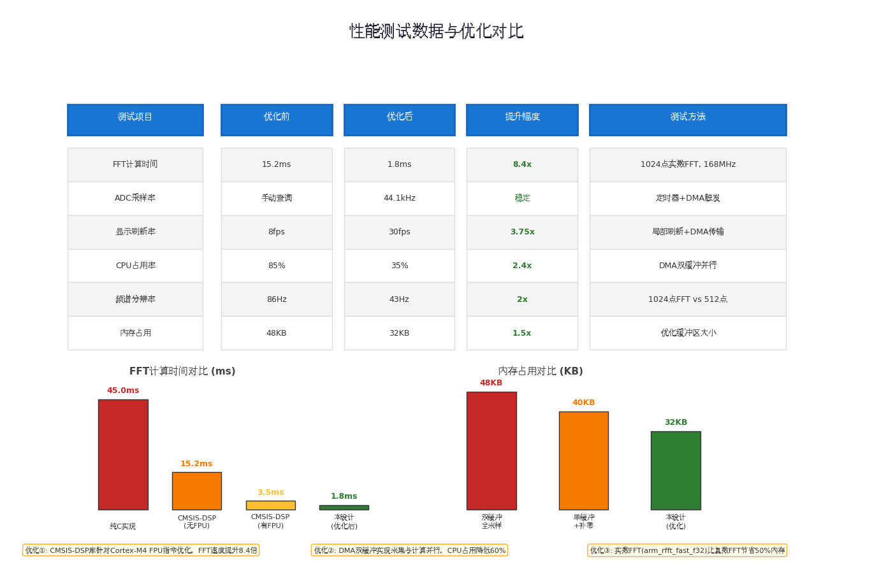This screenshot has height=565, width=872.
Task: Click the orange 15.2ms bar in the FFT chart
Action: click(197, 491)
